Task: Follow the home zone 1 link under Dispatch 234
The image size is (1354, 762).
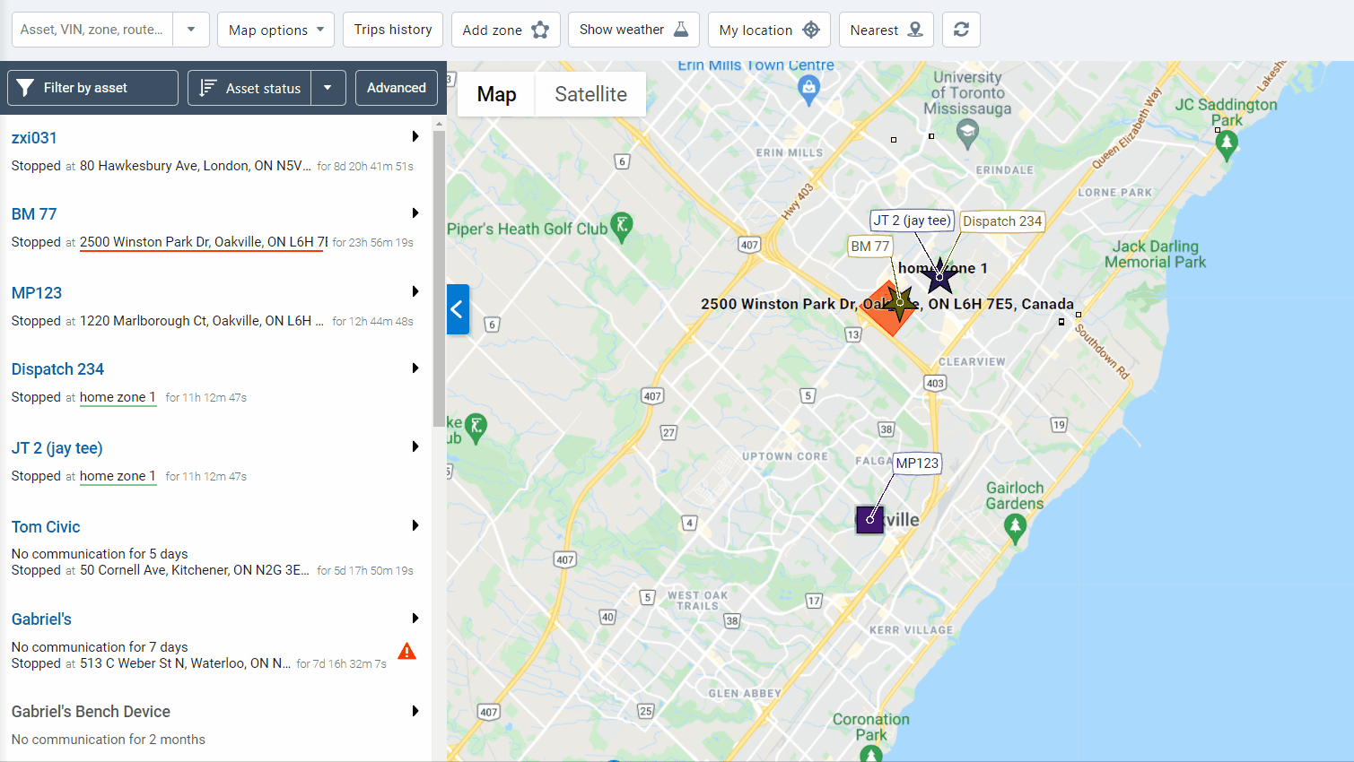Action: [118, 397]
